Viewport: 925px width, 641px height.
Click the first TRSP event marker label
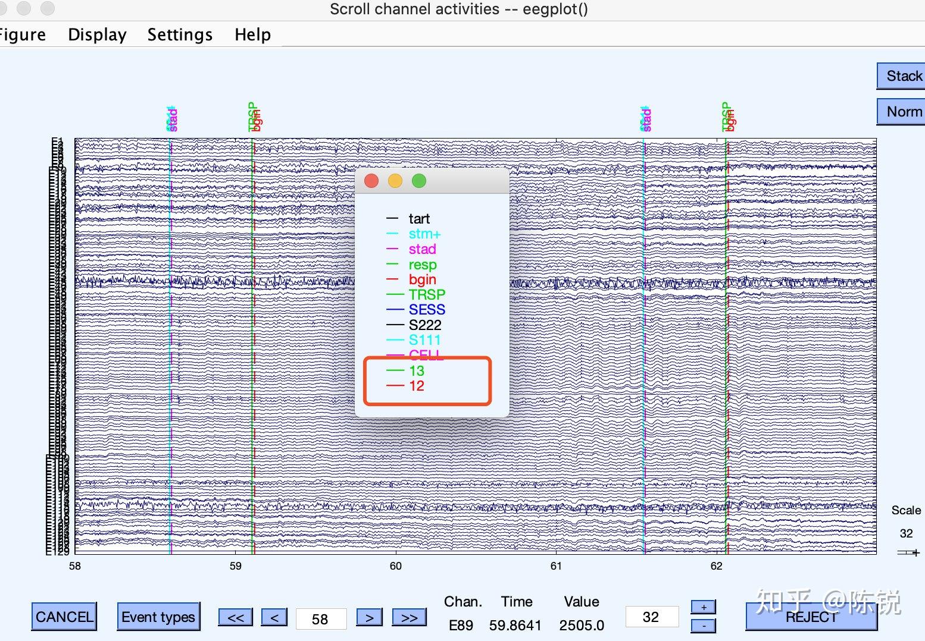click(x=252, y=117)
